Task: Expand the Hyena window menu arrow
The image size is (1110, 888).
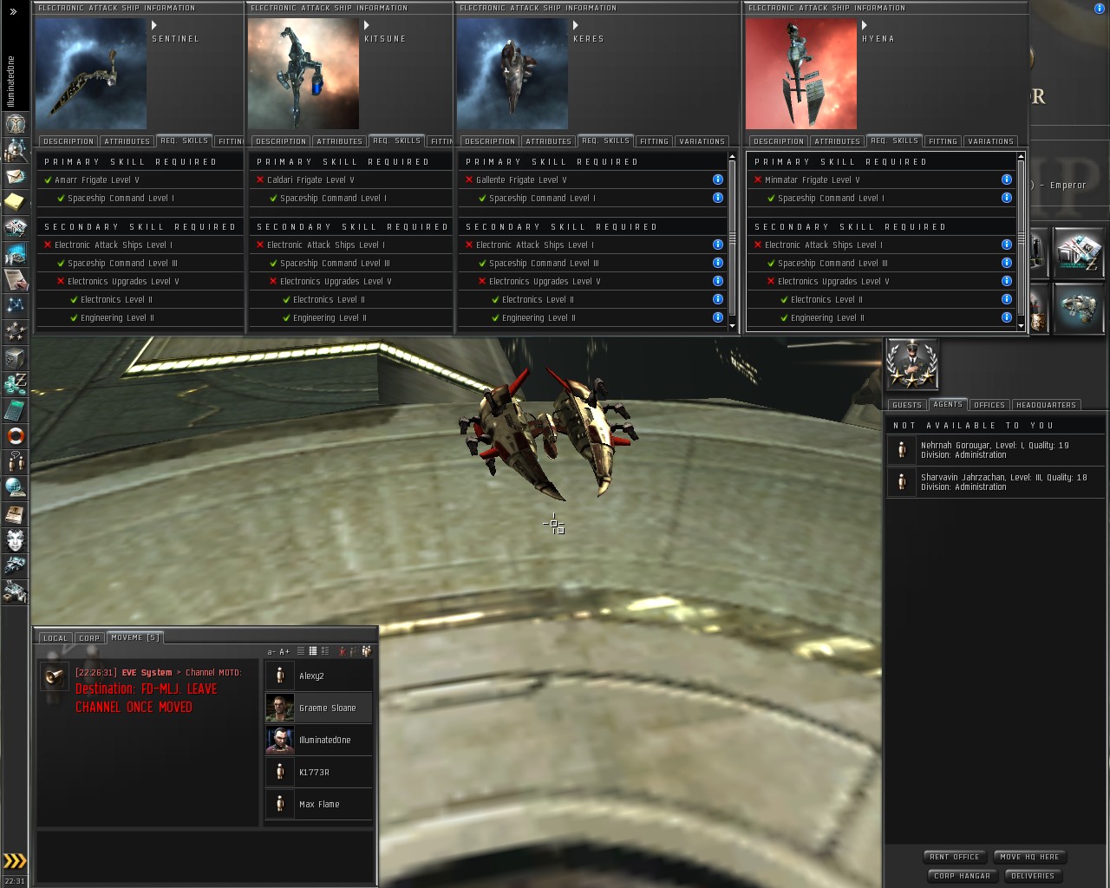Action: click(x=865, y=25)
